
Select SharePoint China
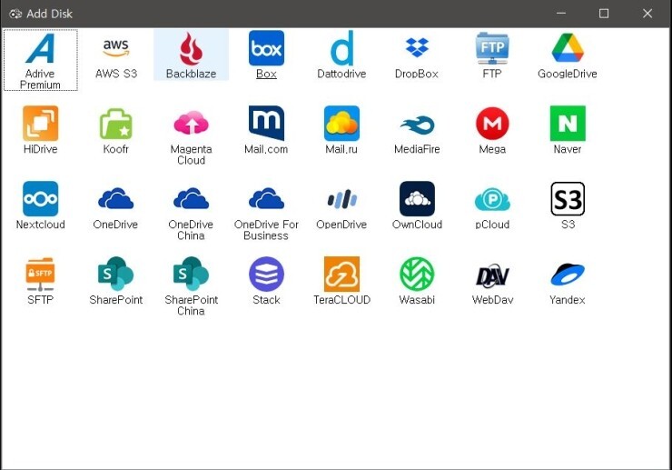point(191,274)
